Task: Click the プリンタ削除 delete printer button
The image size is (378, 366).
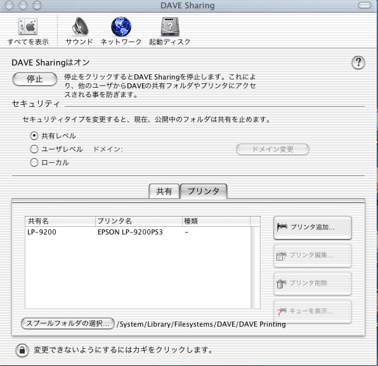Action: click(x=313, y=283)
